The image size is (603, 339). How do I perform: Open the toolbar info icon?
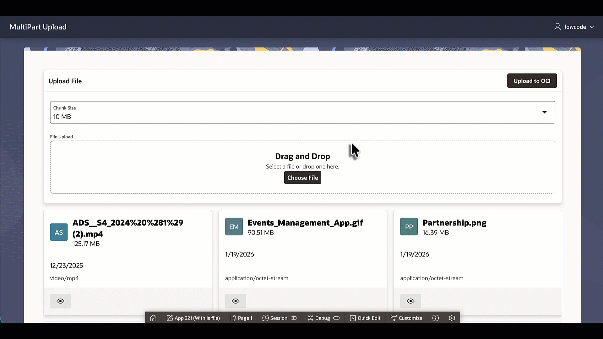click(x=435, y=318)
